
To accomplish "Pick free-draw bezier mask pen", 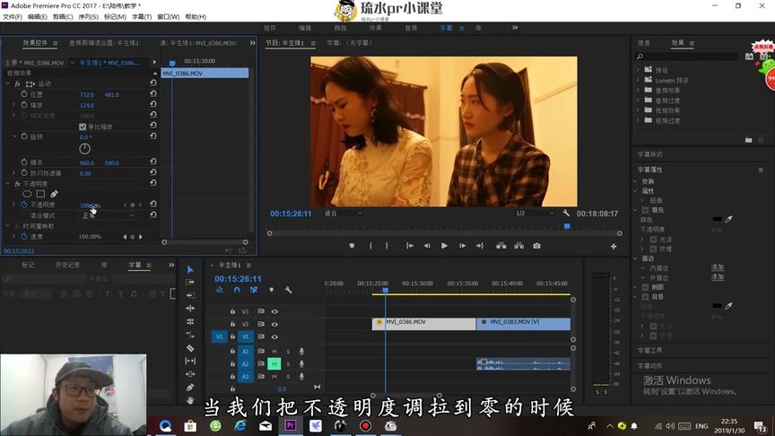I will [54, 194].
